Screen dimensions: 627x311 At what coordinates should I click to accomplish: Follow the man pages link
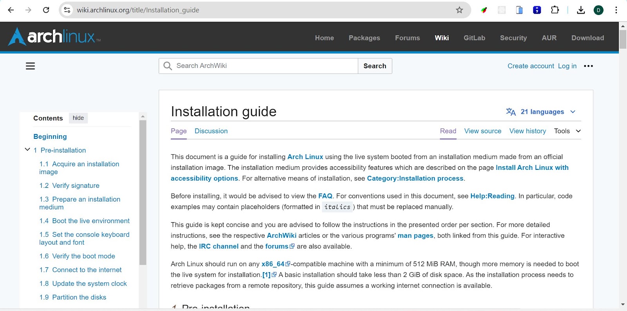415,236
